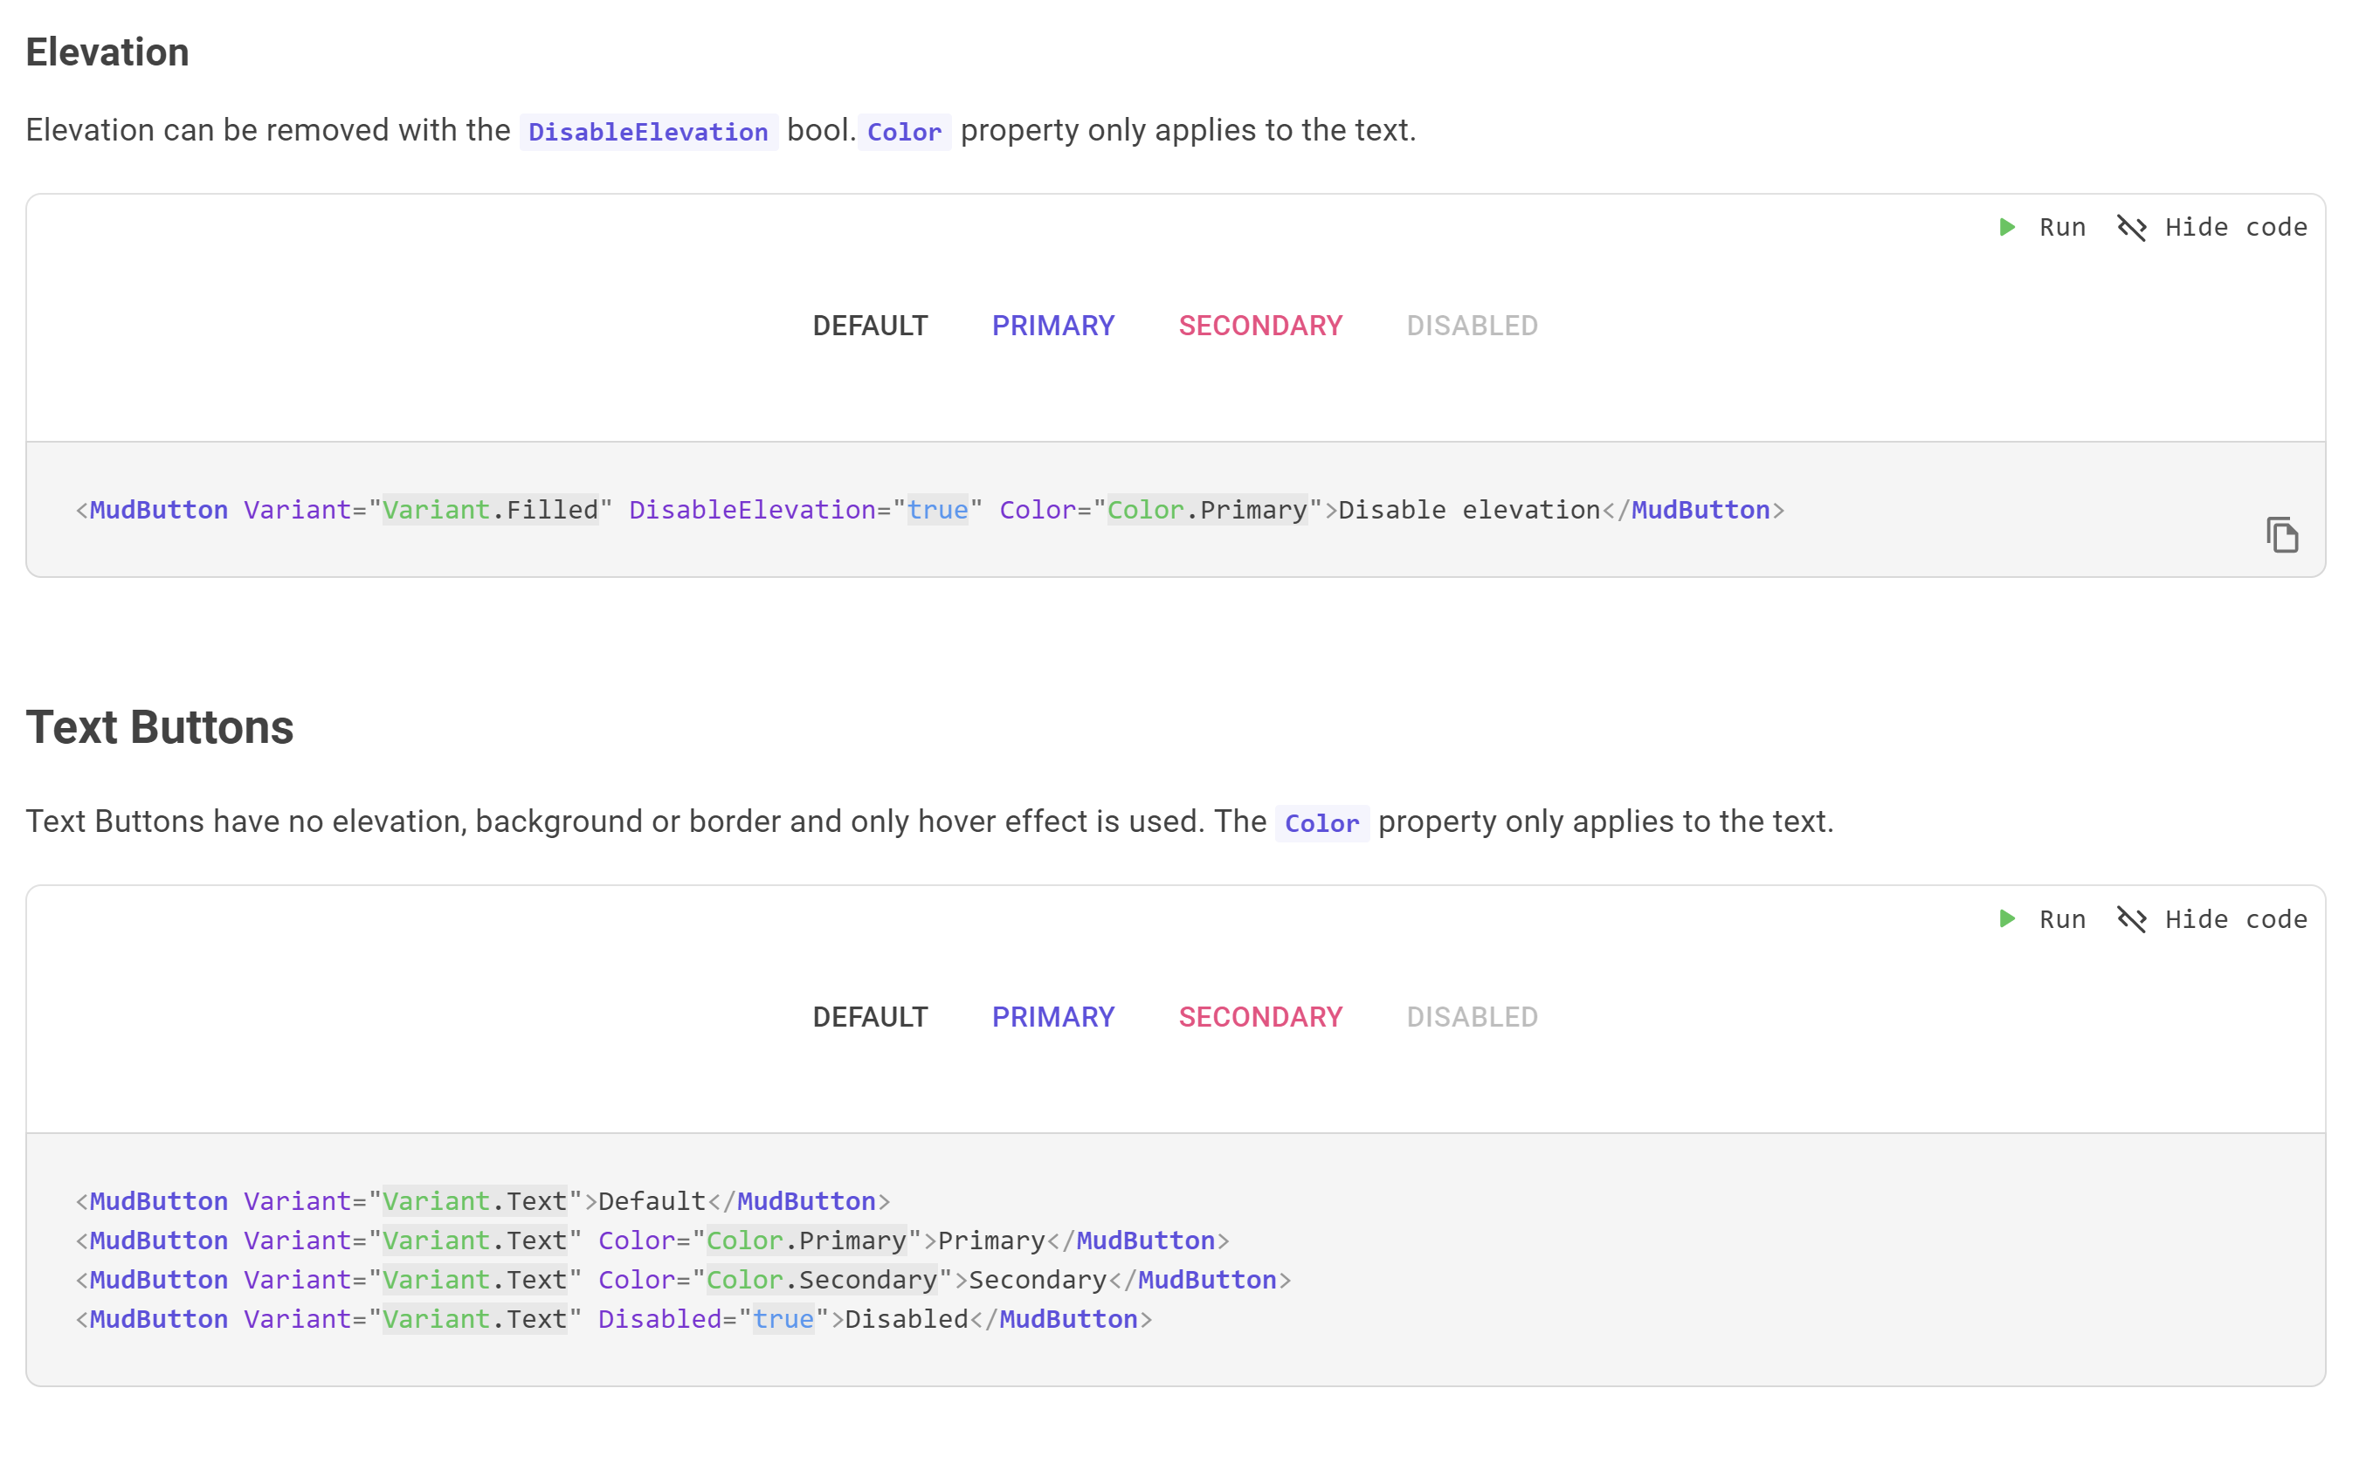Click the SECONDARY button in the Text Buttons example
2373x1457 pixels.
coord(1259,1017)
